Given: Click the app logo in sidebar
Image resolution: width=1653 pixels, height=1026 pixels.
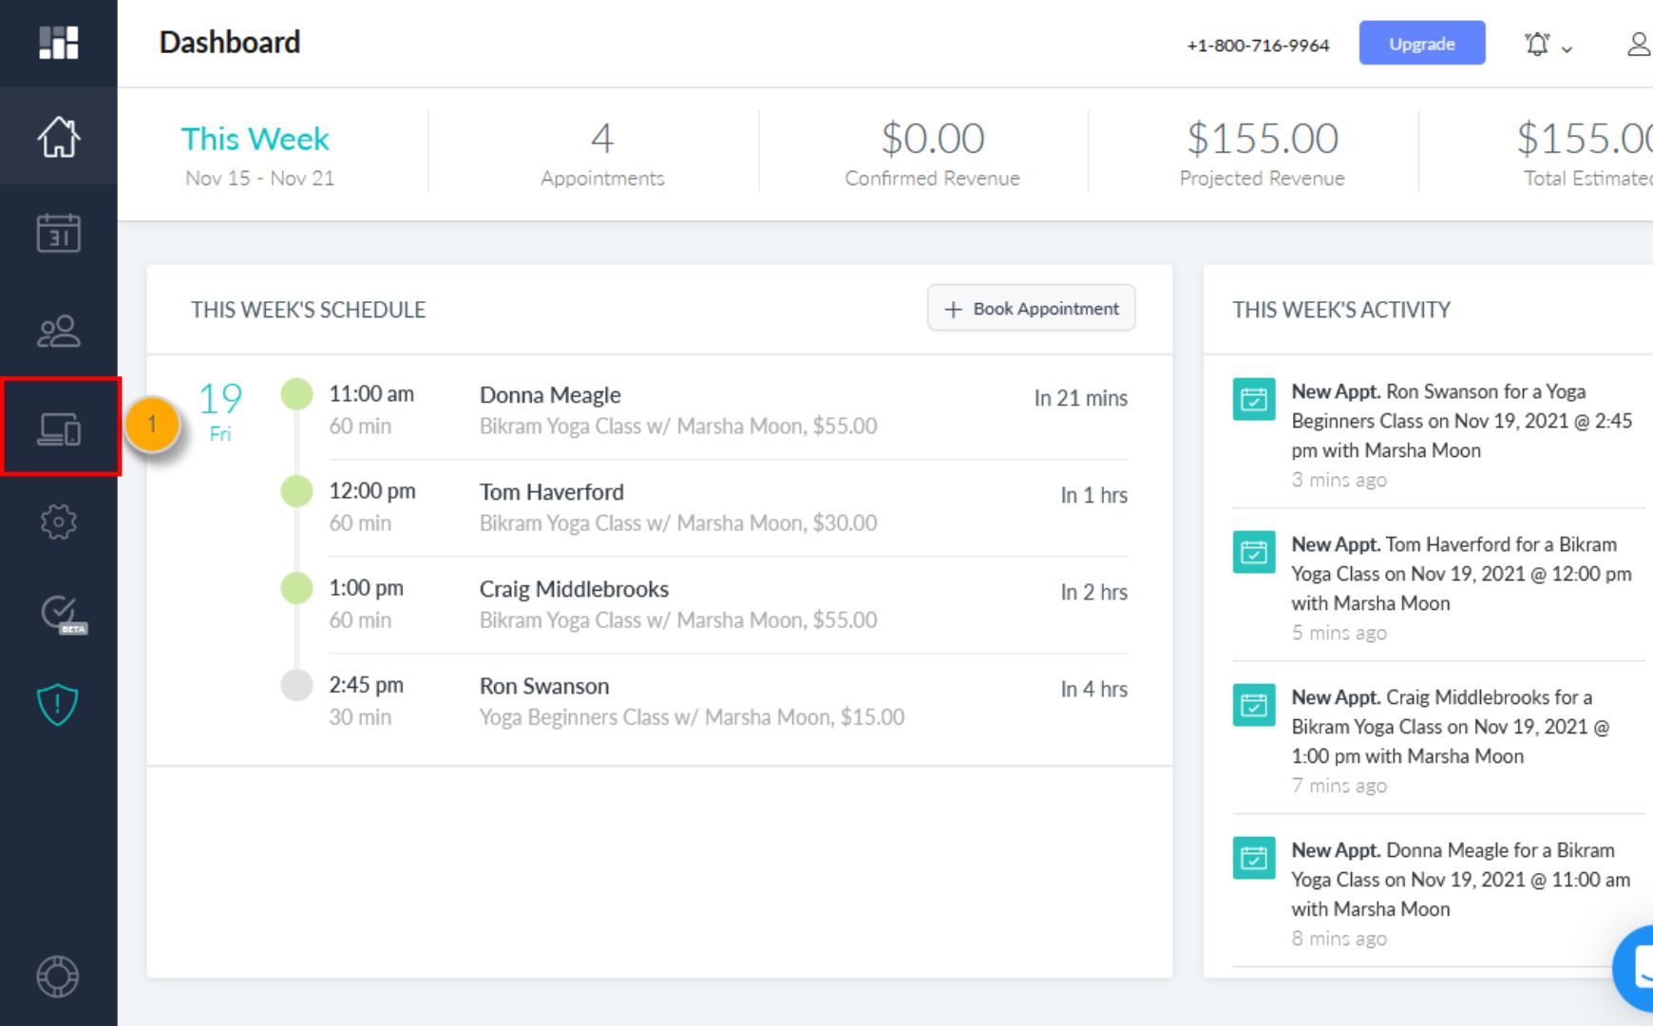Looking at the screenshot, I should (58, 43).
